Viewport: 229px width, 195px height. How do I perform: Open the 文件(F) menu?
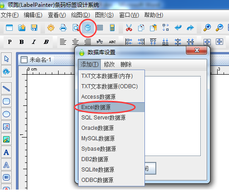pyautogui.click(x=10, y=15)
